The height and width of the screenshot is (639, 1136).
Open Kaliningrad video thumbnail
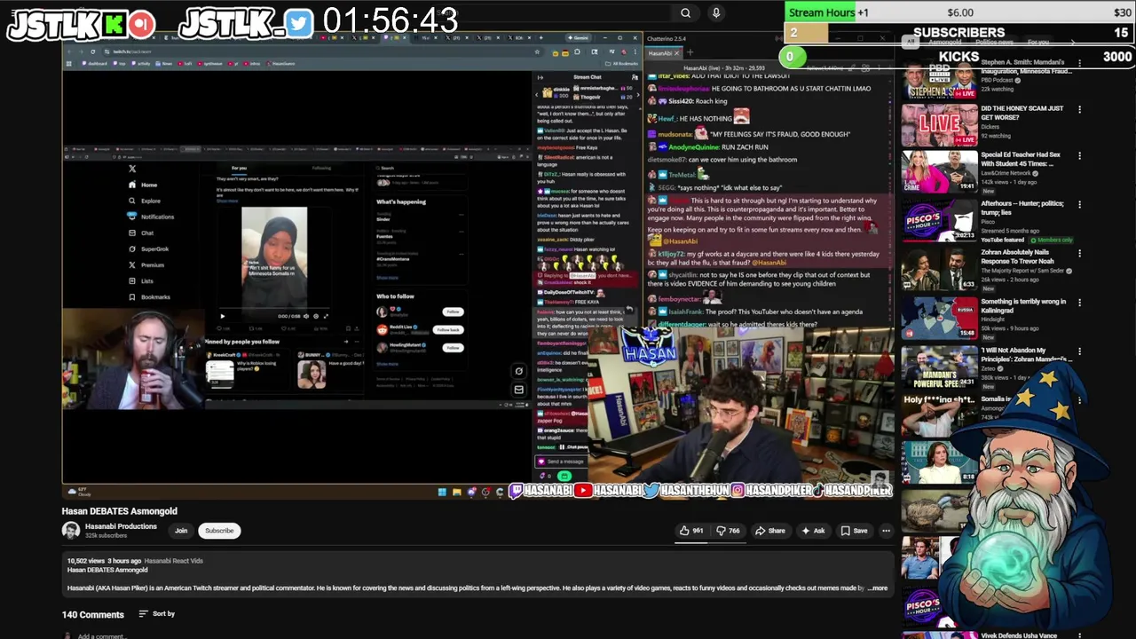tap(939, 319)
